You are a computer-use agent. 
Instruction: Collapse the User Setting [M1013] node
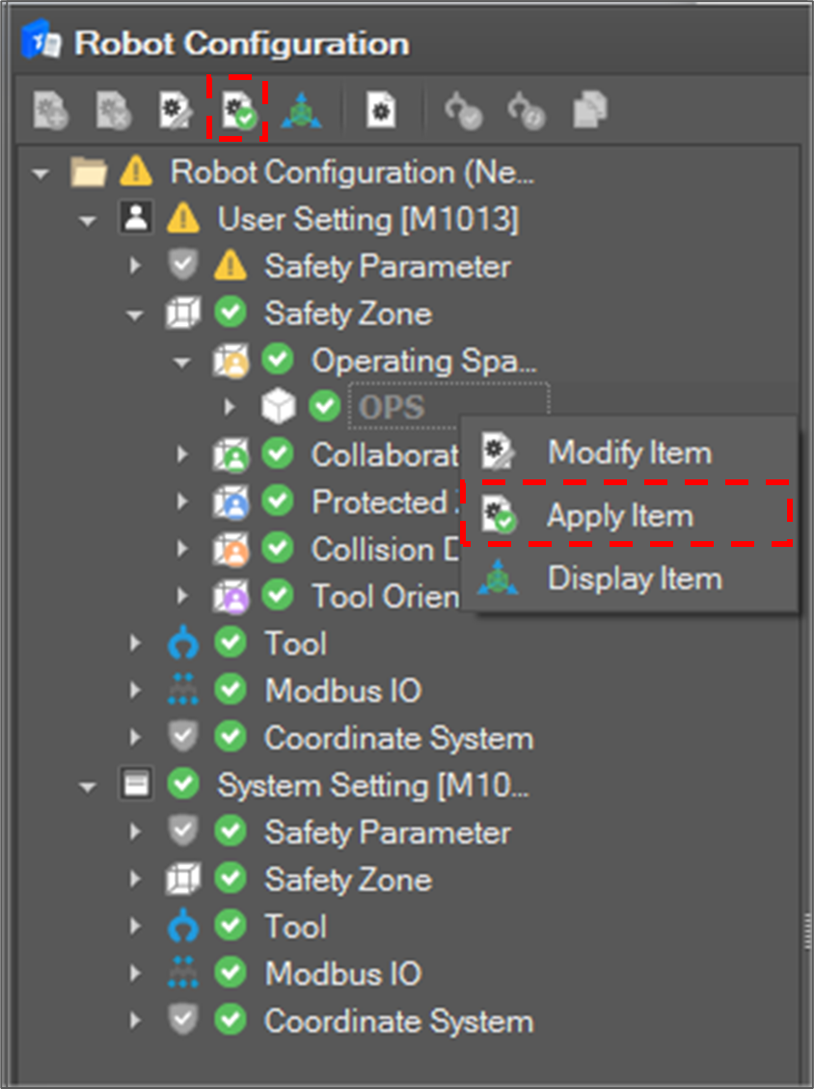click(88, 221)
